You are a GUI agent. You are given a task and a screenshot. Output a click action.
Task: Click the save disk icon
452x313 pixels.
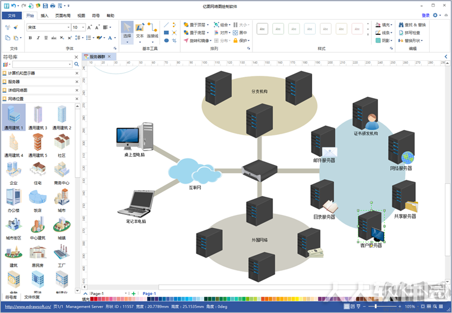coord(45,6)
